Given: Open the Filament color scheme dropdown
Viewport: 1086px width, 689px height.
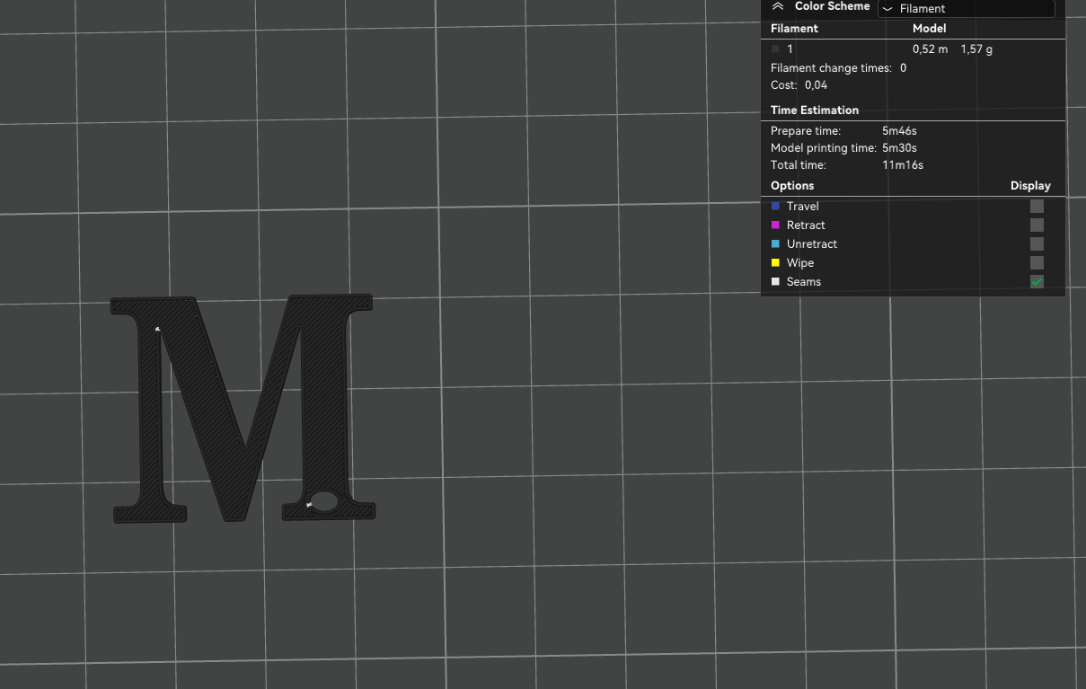Looking at the screenshot, I should [x=966, y=8].
